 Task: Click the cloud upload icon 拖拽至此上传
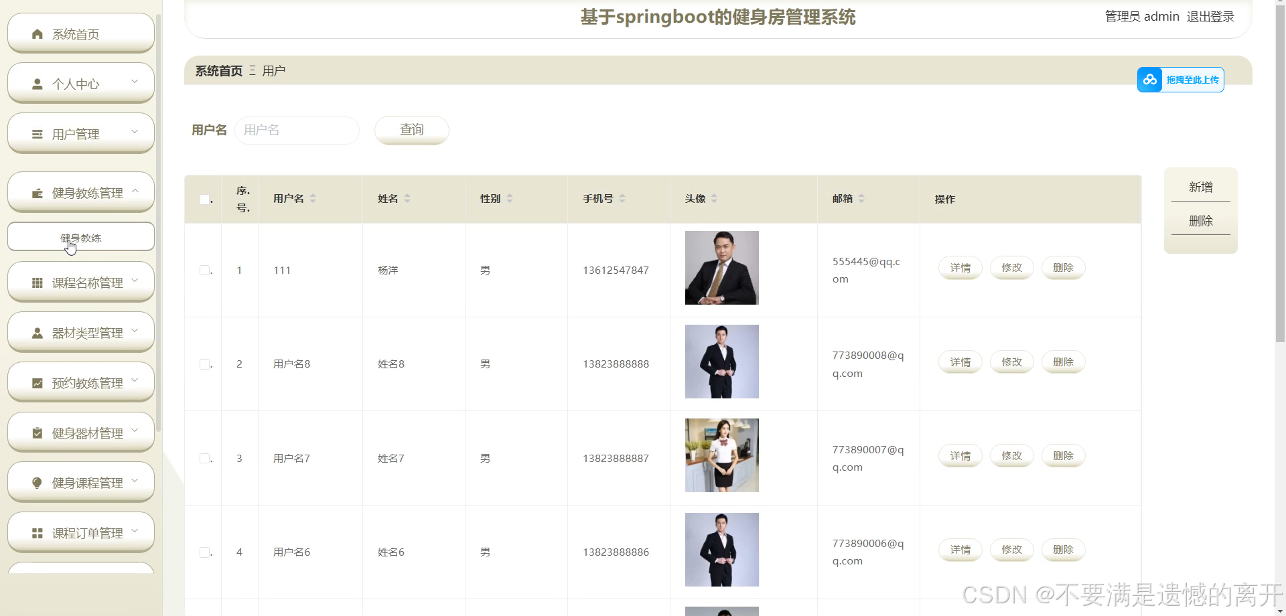(1150, 80)
